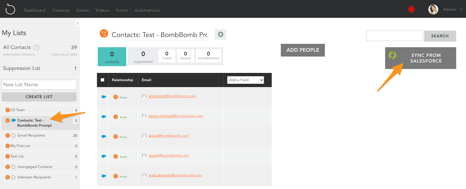Click the CREATE LIST button

[39, 97]
